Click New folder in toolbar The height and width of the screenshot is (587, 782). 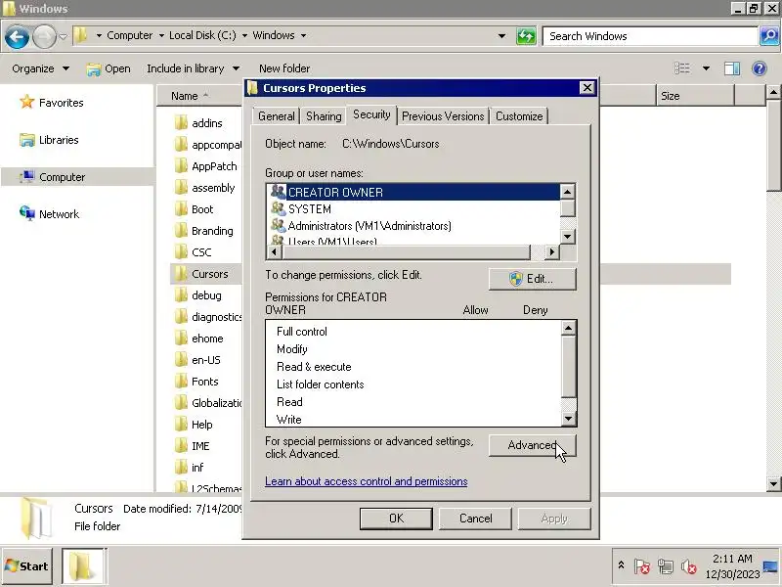click(284, 68)
